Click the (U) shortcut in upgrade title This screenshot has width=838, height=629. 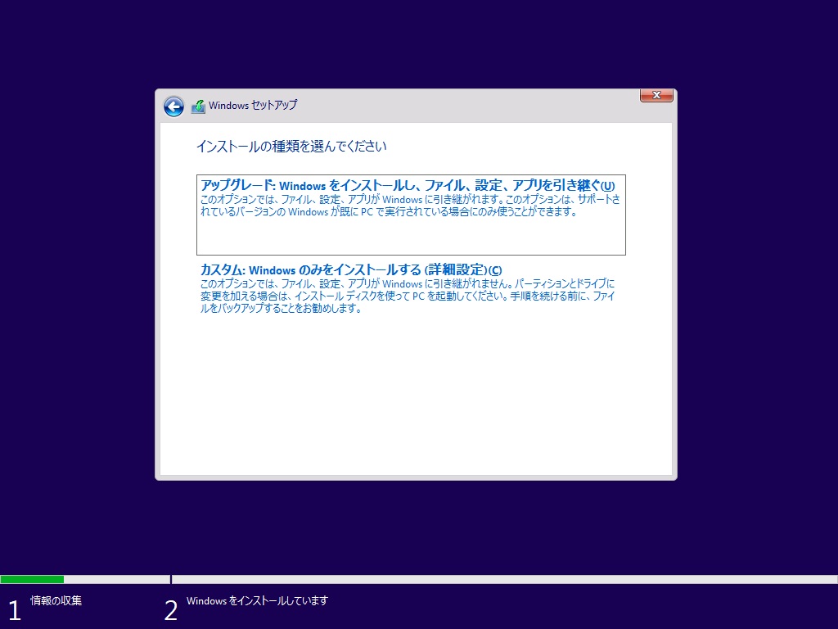tap(607, 186)
